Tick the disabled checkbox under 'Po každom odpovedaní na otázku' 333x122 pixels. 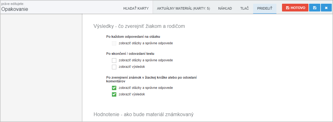click(x=114, y=43)
